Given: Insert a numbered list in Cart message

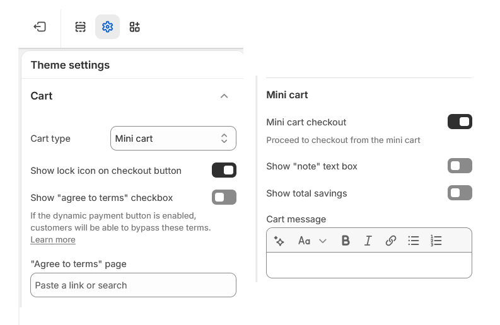Looking at the screenshot, I should (x=436, y=241).
